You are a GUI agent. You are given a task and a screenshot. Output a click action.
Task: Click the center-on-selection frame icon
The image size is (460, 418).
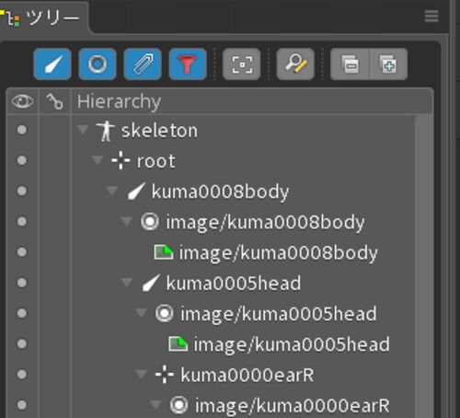(242, 64)
